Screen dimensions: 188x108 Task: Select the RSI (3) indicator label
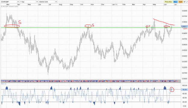coord(4,84)
